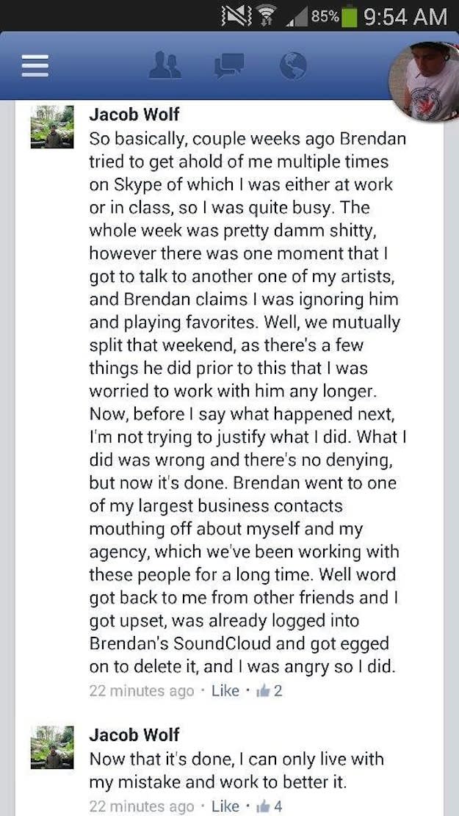The height and width of the screenshot is (816, 459).
Task: View the 4 likes thumbs-up count
Action: pyautogui.click(x=269, y=806)
